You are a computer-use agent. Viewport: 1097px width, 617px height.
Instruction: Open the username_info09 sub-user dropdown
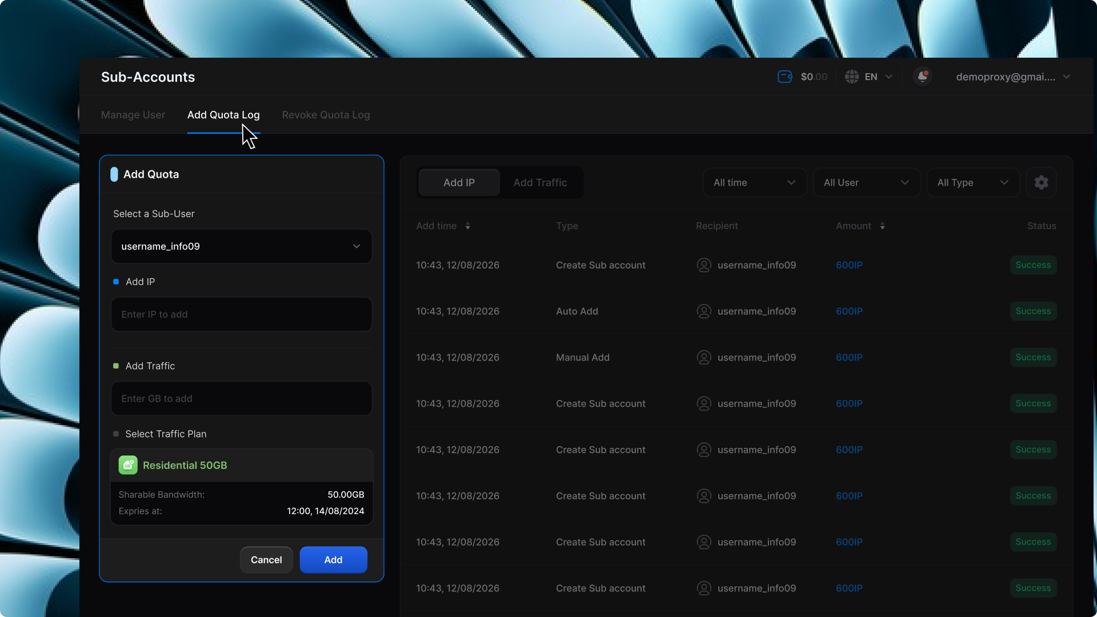point(241,246)
